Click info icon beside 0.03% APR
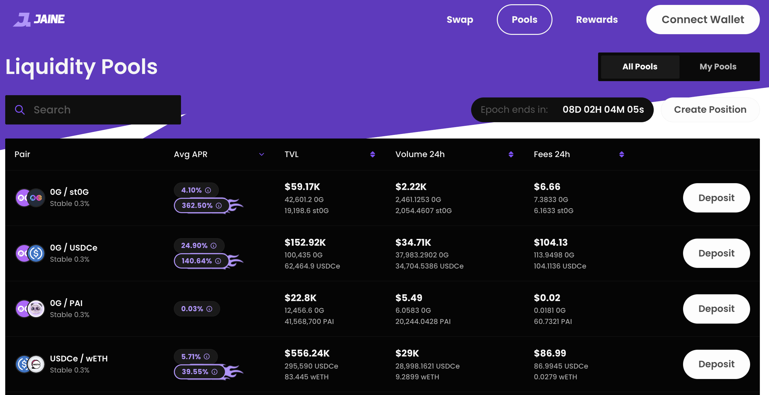Viewport: 769px width, 395px height. [209, 309]
